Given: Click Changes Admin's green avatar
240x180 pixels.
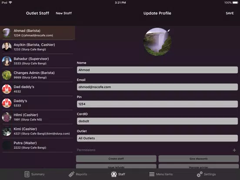Looking at the screenshot, I should [x=7, y=75].
